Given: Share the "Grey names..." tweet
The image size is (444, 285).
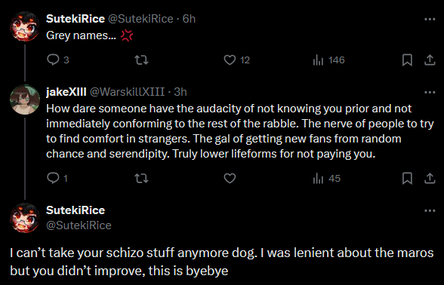Looking at the screenshot, I should [x=430, y=60].
